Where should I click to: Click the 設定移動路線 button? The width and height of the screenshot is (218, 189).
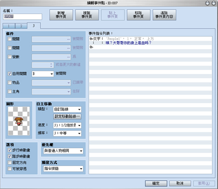67,117
